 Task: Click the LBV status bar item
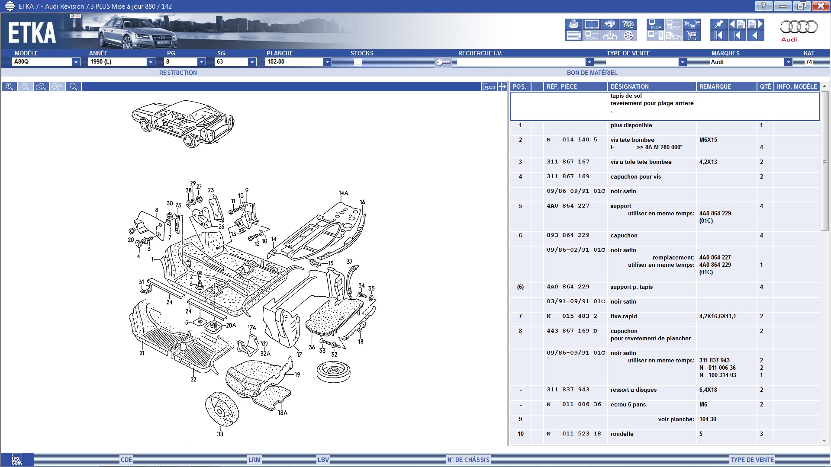tap(323, 460)
